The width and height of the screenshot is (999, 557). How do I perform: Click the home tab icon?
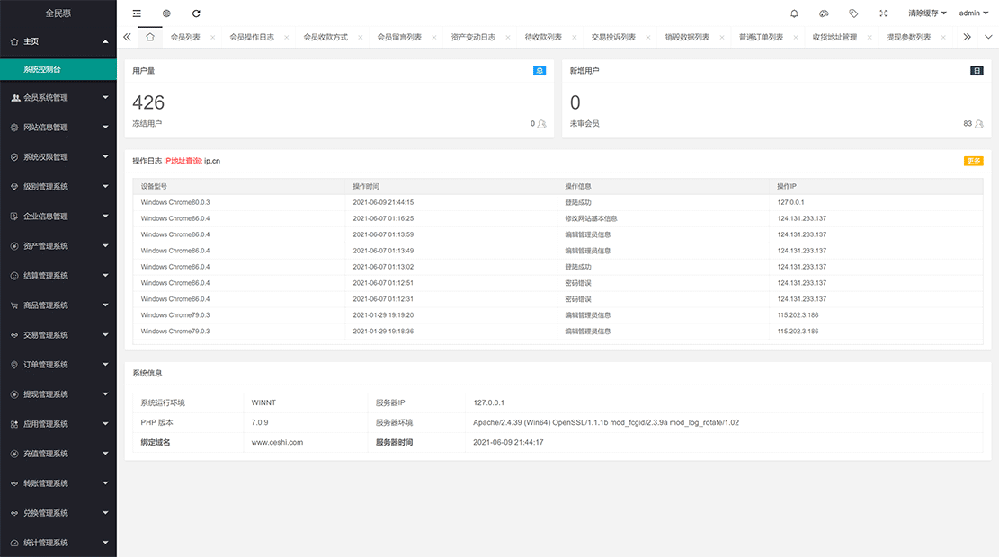coord(150,37)
